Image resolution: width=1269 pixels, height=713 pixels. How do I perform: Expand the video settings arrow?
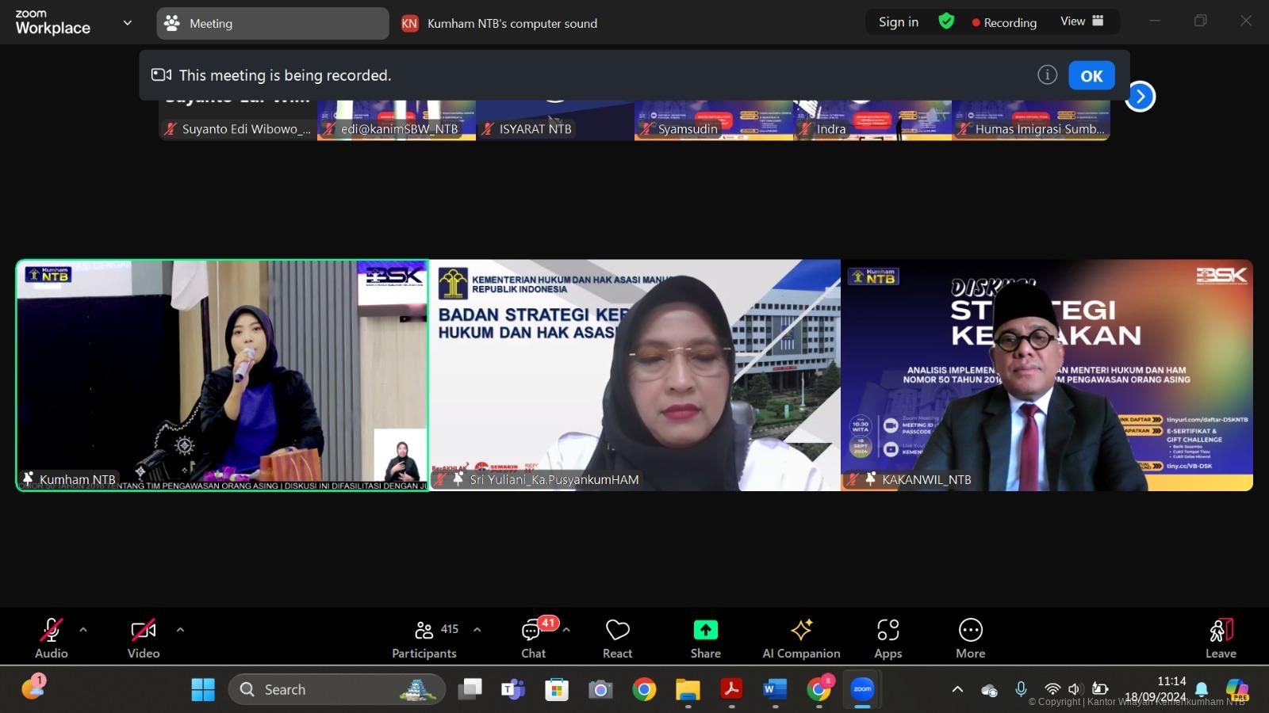coord(180,631)
